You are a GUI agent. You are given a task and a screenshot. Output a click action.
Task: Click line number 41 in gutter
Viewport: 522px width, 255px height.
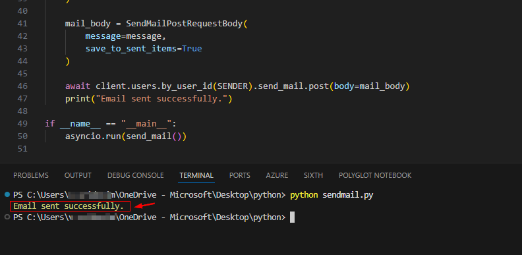(x=22, y=24)
